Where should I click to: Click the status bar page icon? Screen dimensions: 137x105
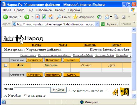[x=4, y=102]
